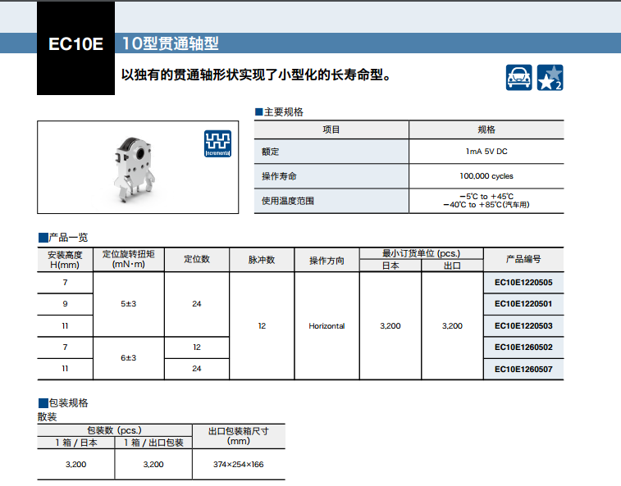The image size is (621, 486).
Task: Choose product number EC10E1260507
Action: [523, 370]
